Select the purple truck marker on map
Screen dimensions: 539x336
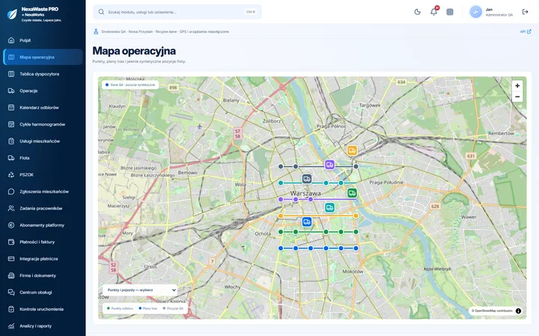click(x=329, y=164)
